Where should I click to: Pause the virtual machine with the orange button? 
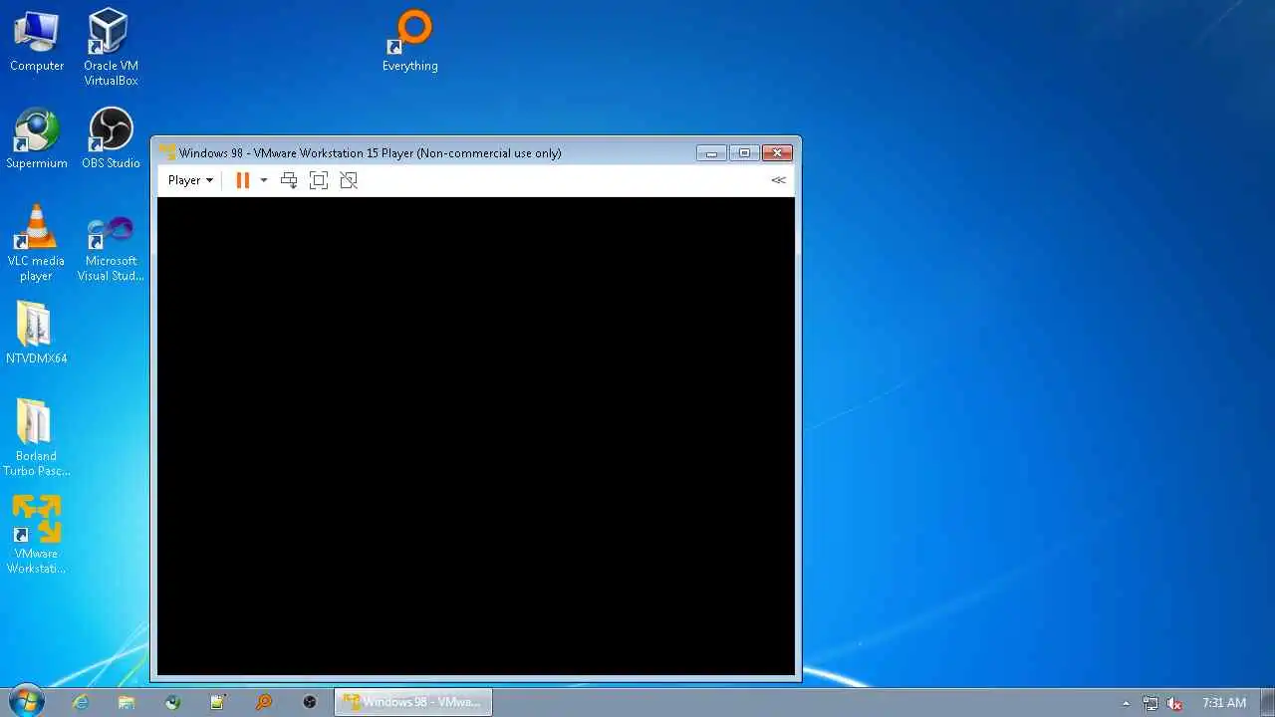242,180
